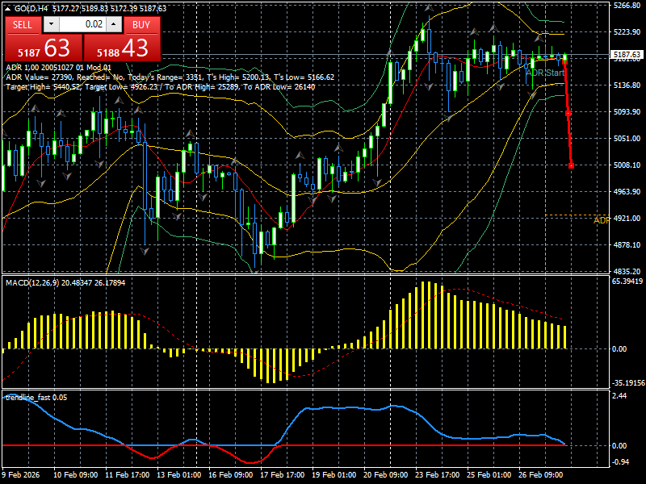Click price scale value 4878.10
Screen dimensions: 646x484
pyautogui.click(x=627, y=245)
